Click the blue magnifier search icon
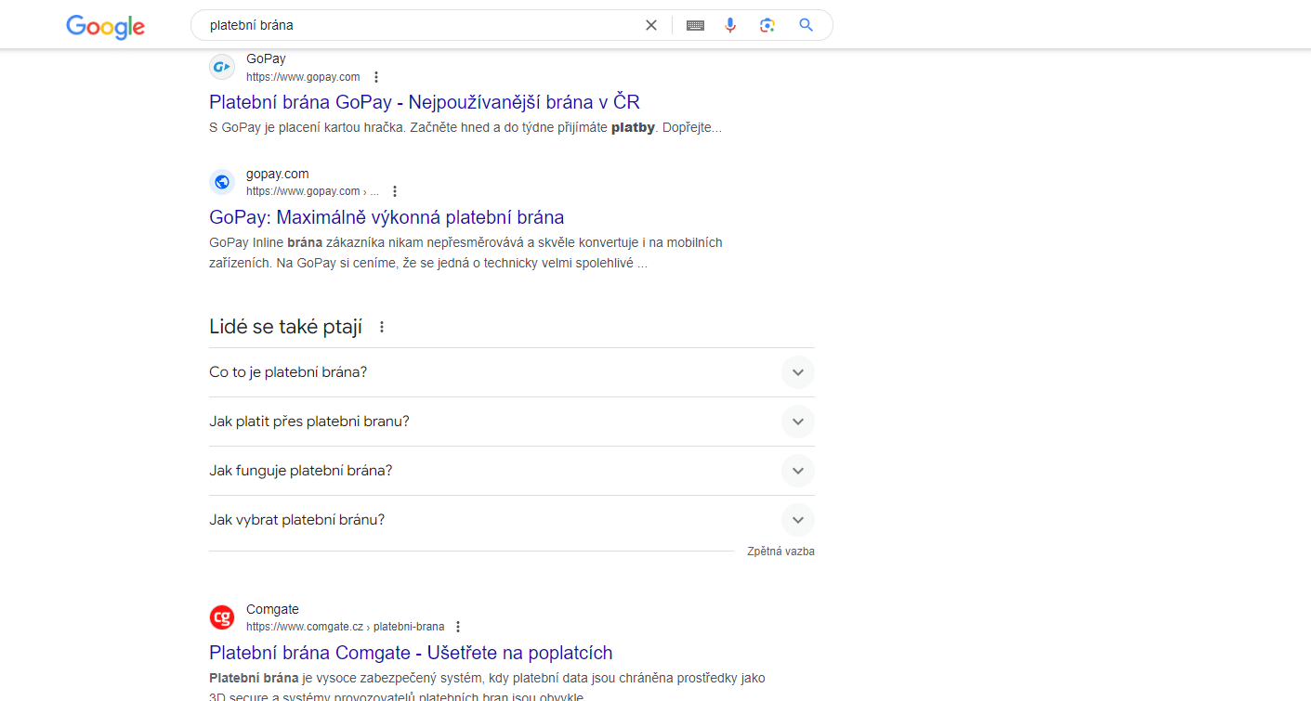Screen dimensions: 1311x701 [x=806, y=25]
